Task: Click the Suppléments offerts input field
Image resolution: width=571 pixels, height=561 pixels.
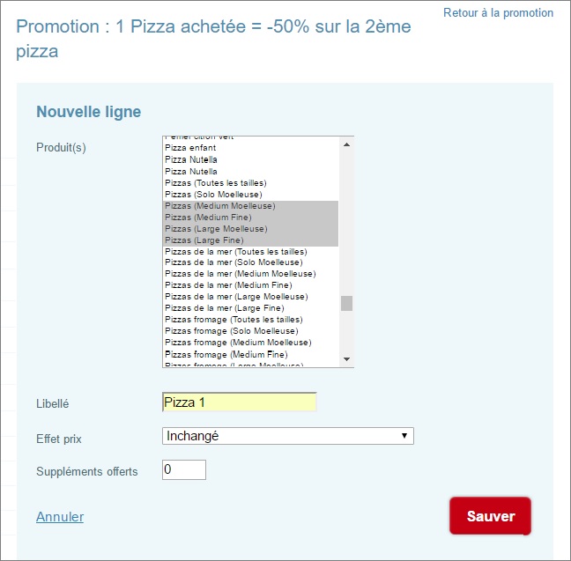Action: [183, 470]
